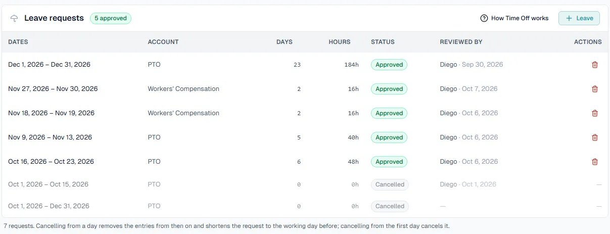The image size is (610, 234).
Task: Click Approved status for Nov 18 request
Action: 389,113
